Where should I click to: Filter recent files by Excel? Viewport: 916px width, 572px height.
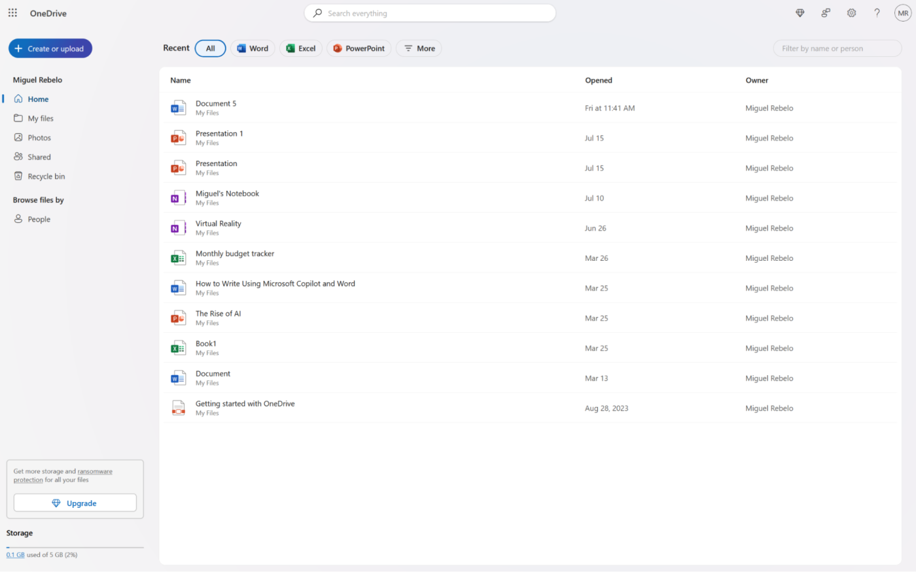coord(301,48)
